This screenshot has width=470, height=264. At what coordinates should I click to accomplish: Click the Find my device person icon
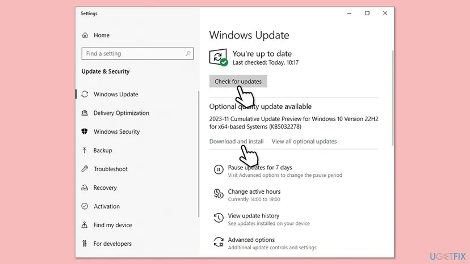(85, 225)
